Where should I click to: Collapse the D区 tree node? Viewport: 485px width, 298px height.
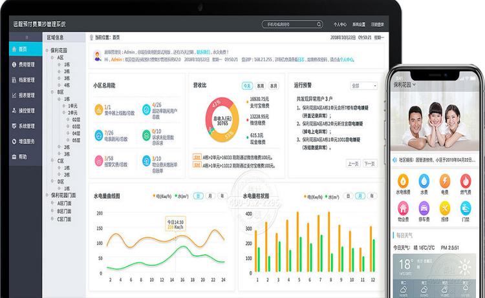tap(52, 181)
